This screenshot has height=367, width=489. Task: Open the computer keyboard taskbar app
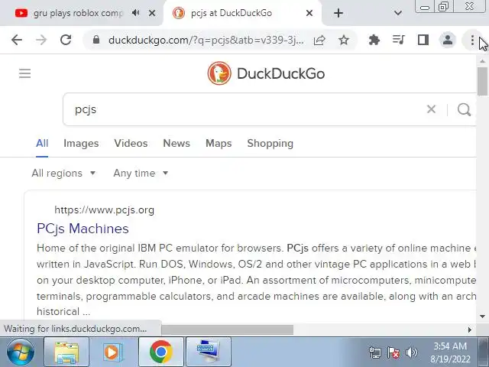[x=209, y=352]
